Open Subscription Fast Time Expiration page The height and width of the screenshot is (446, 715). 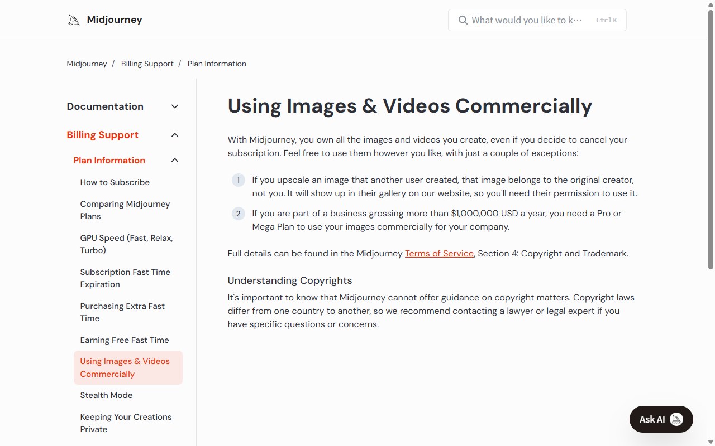(x=125, y=278)
